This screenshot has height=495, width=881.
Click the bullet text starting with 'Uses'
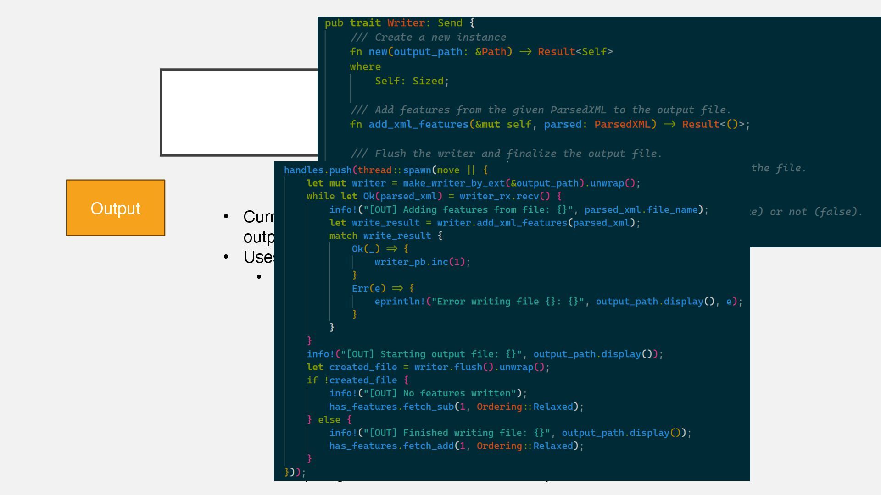[259, 258]
